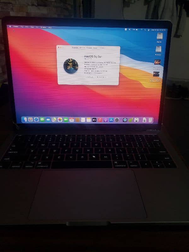Viewport: 189px width, 252px height.
Task: Open the App Store in Dock
Action: (x=111, y=120)
